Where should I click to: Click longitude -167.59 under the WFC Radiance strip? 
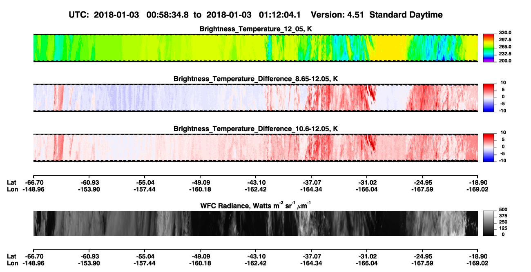422,263
